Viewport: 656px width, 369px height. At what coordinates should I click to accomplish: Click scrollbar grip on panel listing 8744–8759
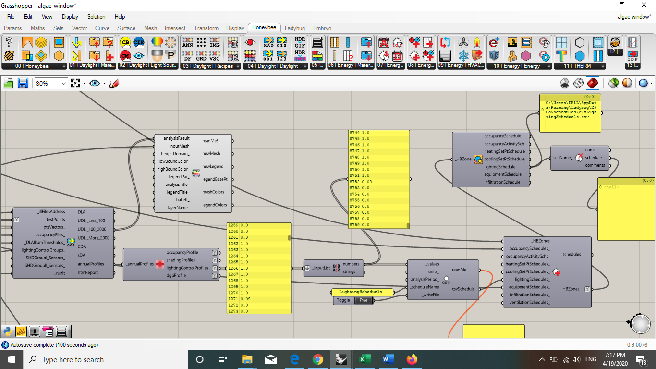[408, 225]
